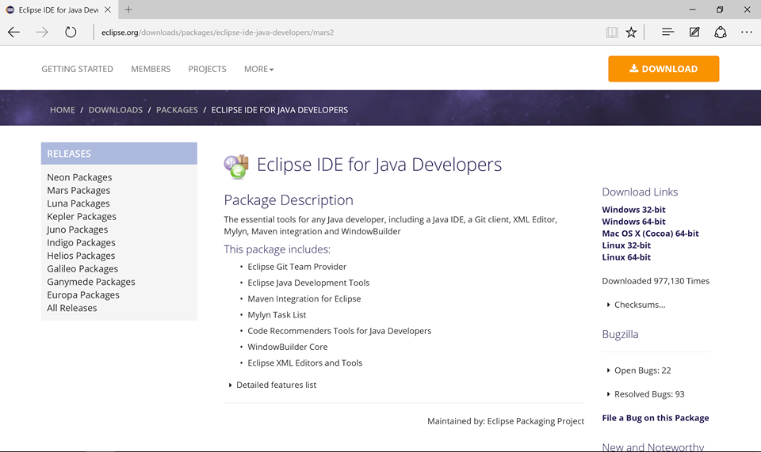Screen dimensions: 761x452
Task: Open Kepler Packages release link
Action: point(82,217)
